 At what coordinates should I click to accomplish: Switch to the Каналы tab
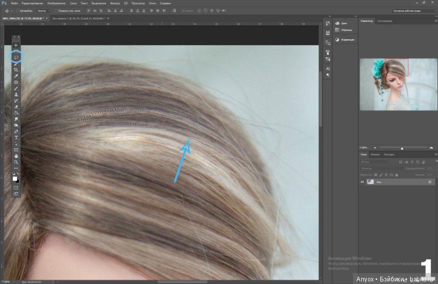coord(375,154)
